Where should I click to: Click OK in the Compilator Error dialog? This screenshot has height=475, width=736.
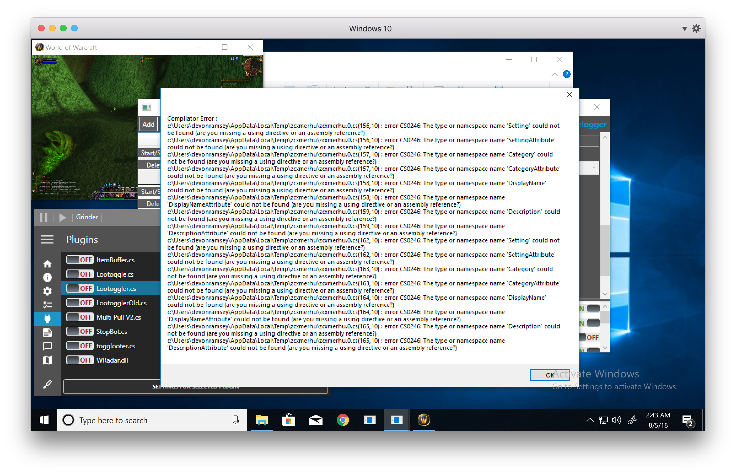[550, 375]
